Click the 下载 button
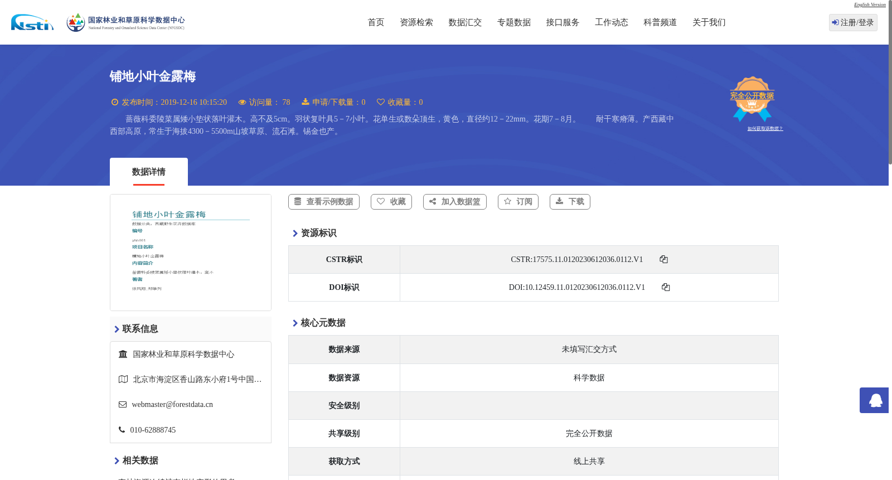The width and height of the screenshot is (892, 480). [570, 202]
